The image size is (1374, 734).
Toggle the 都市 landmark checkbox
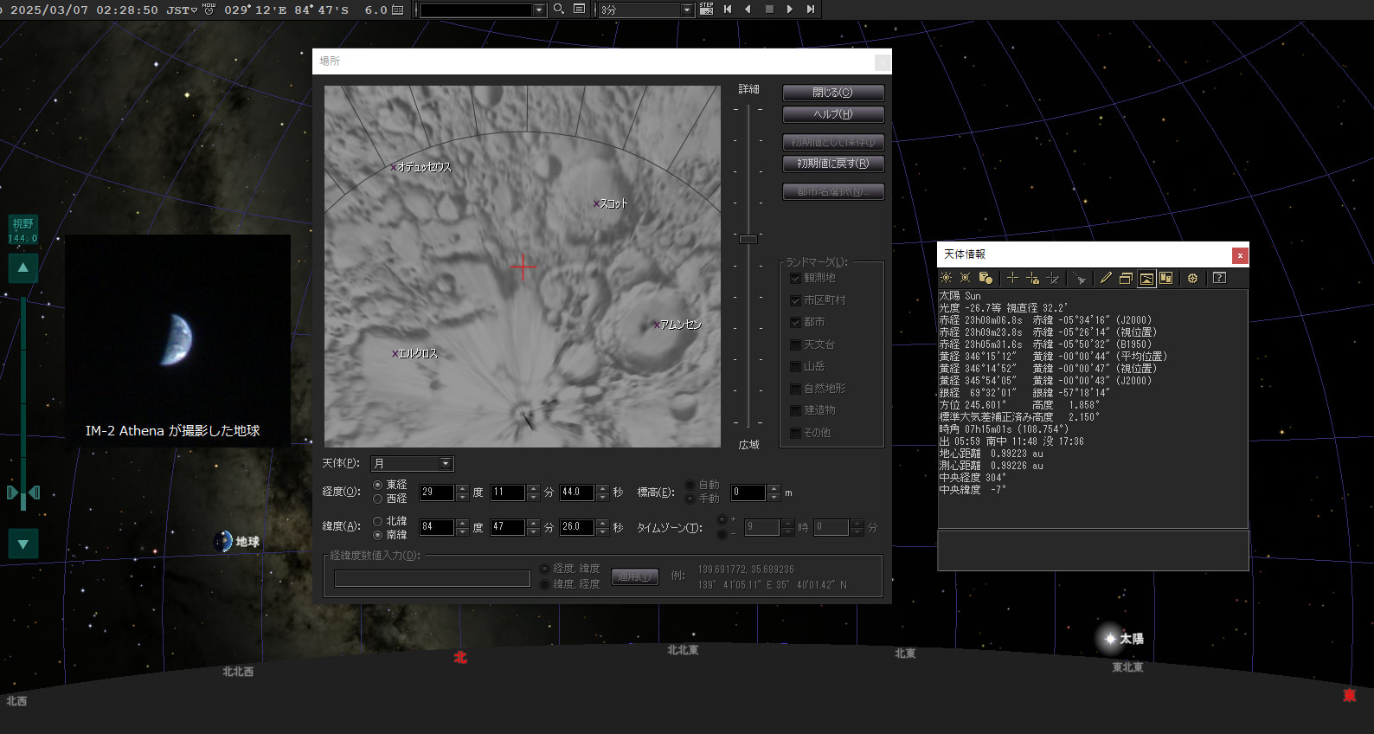click(x=795, y=322)
